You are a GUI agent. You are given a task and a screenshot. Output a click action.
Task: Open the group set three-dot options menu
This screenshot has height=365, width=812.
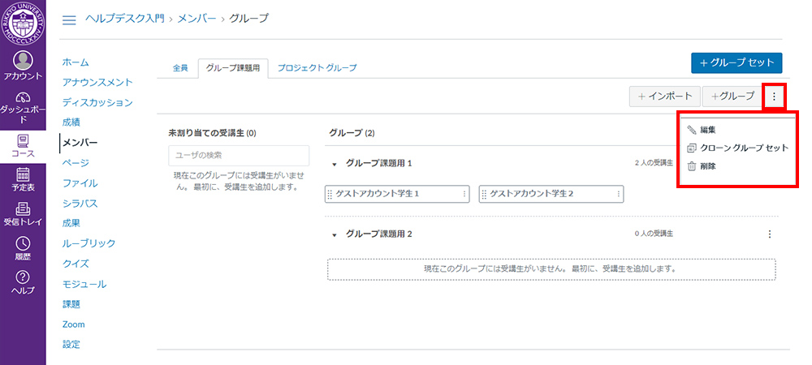click(x=774, y=97)
